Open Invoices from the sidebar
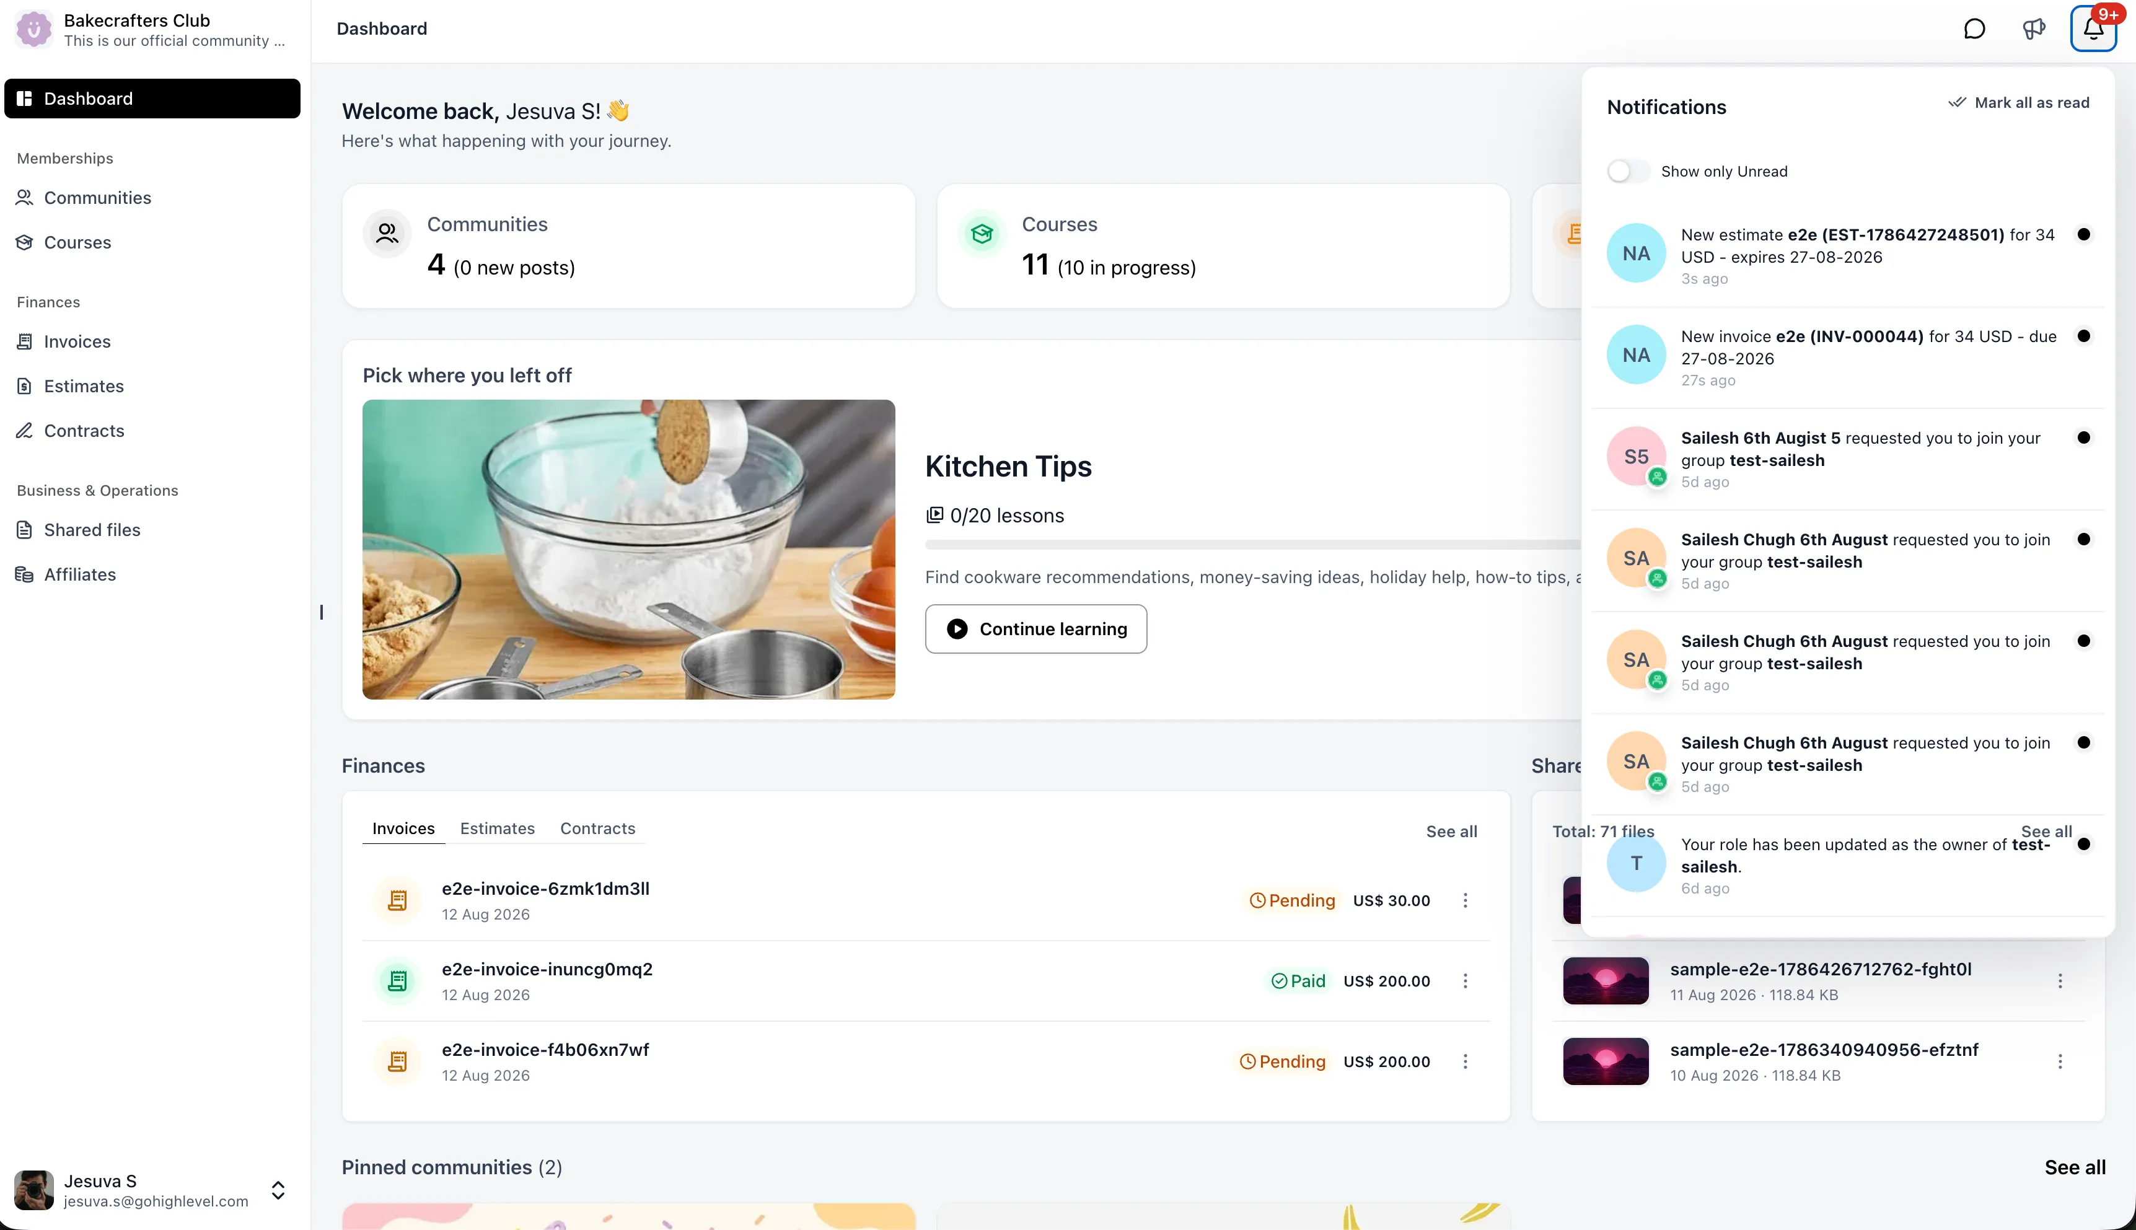 (152, 341)
